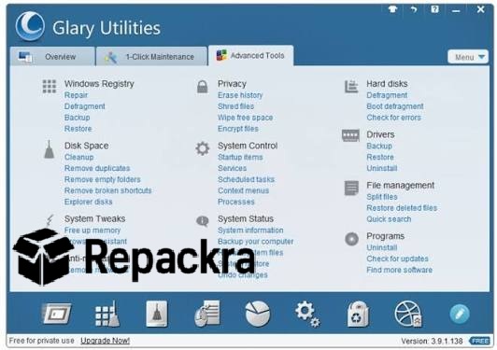Open Explorer disks link
The width and height of the screenshot is (497, 350).
pos(89,202)
